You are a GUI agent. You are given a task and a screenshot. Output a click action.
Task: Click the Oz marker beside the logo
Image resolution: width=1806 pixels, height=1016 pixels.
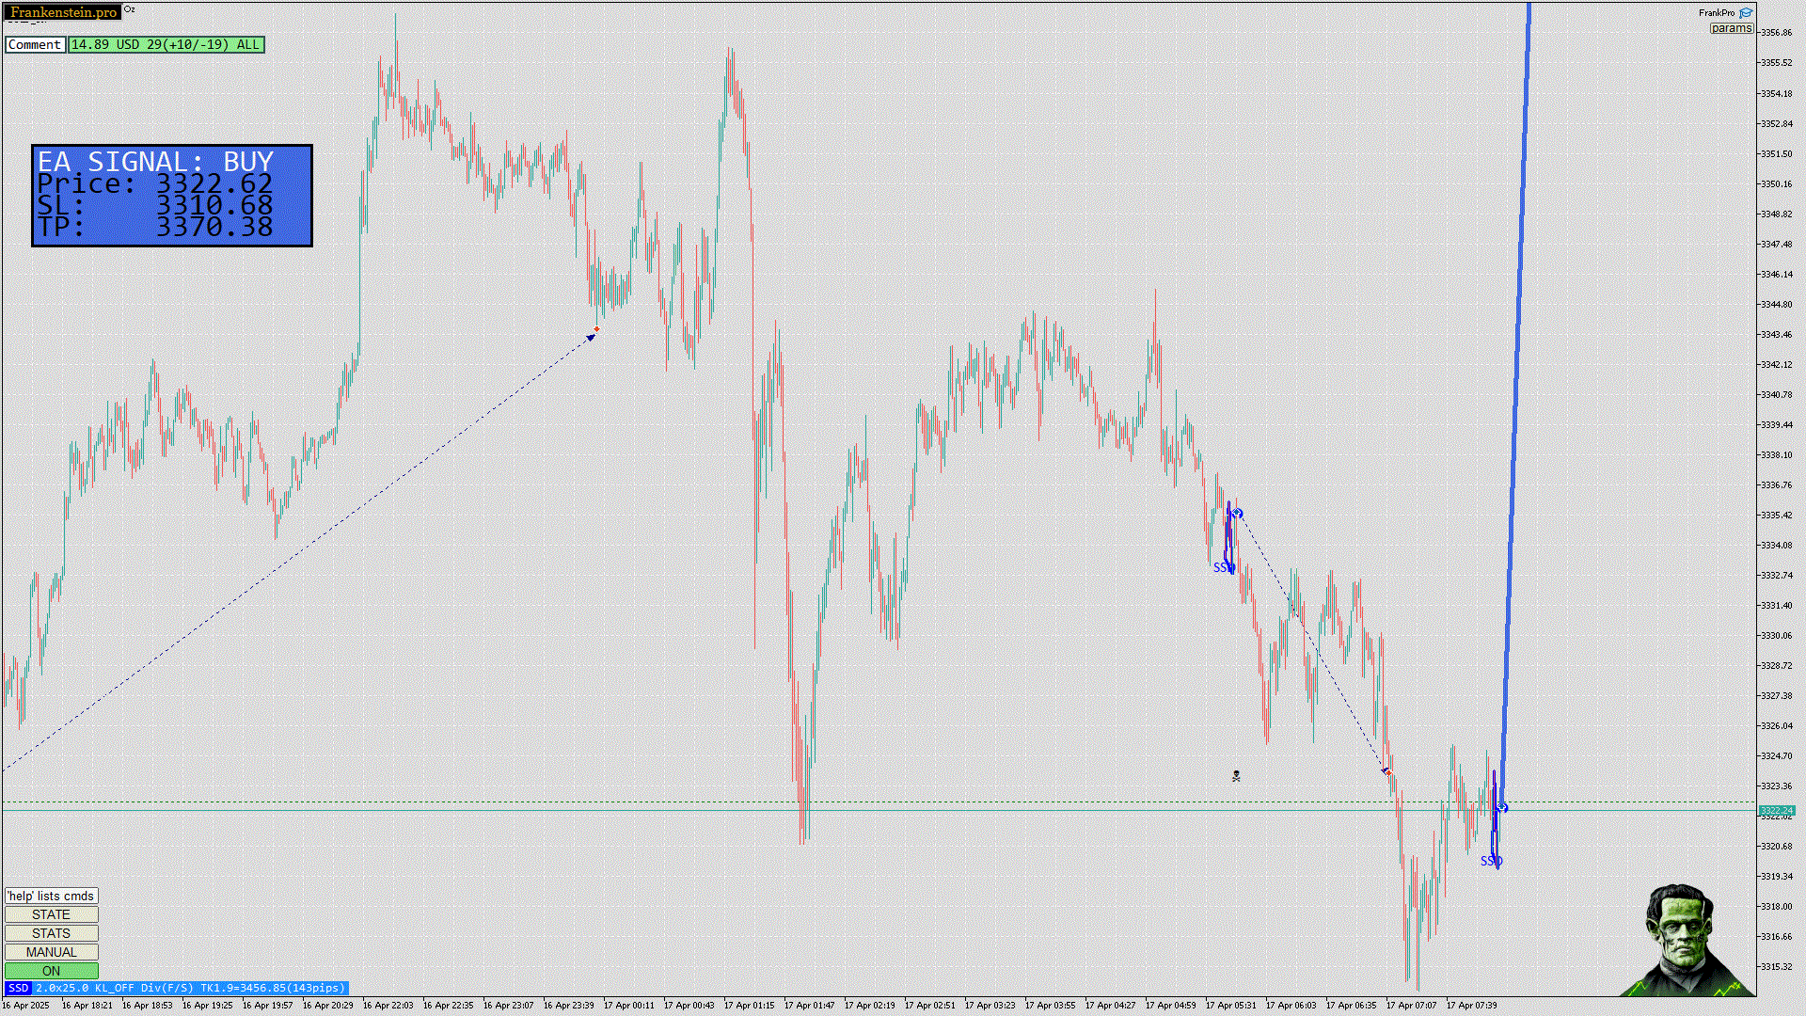(130, 9)
